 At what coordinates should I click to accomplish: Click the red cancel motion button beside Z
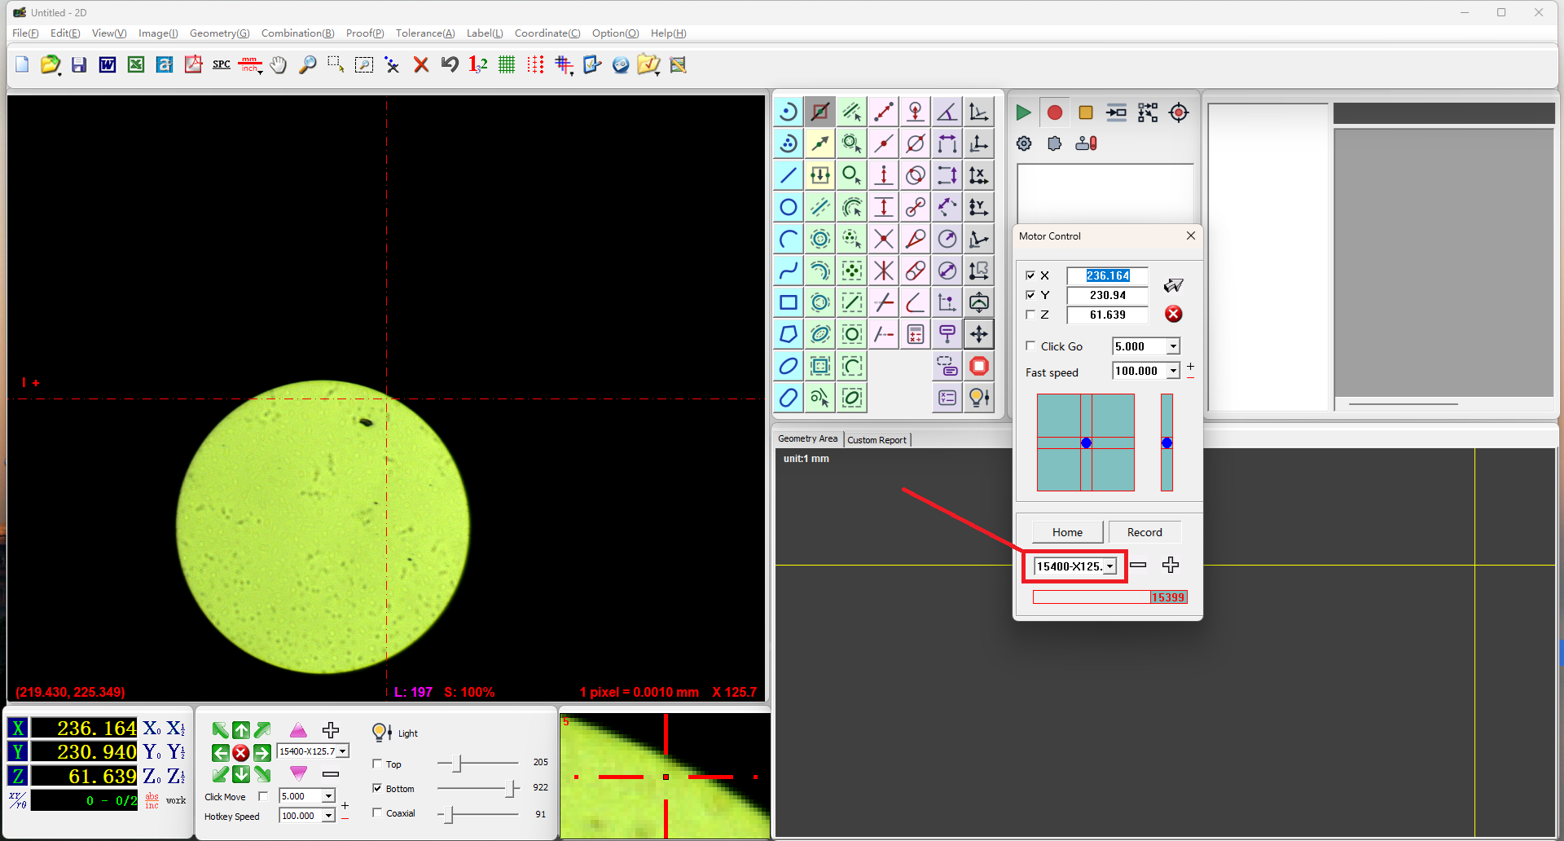pyautogui.click(x=1173, y=314)
